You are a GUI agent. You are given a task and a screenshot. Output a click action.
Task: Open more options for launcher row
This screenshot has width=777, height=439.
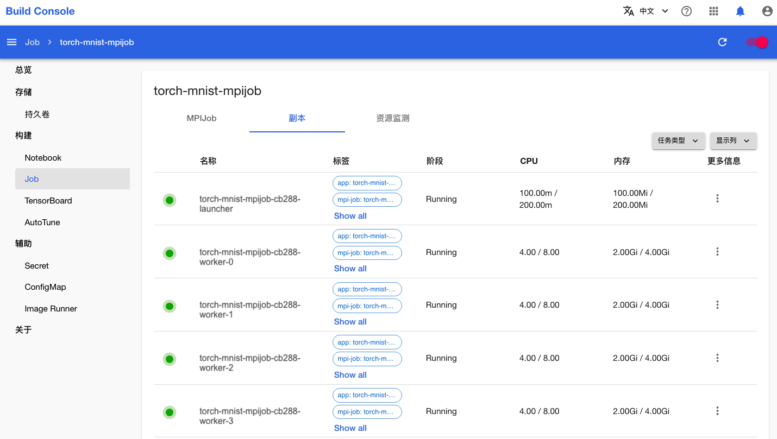pyautogui.click(x=717, y=199)
